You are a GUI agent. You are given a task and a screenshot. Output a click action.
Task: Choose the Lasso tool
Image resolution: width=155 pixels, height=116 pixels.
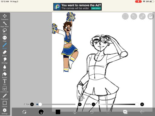[5, 31]
